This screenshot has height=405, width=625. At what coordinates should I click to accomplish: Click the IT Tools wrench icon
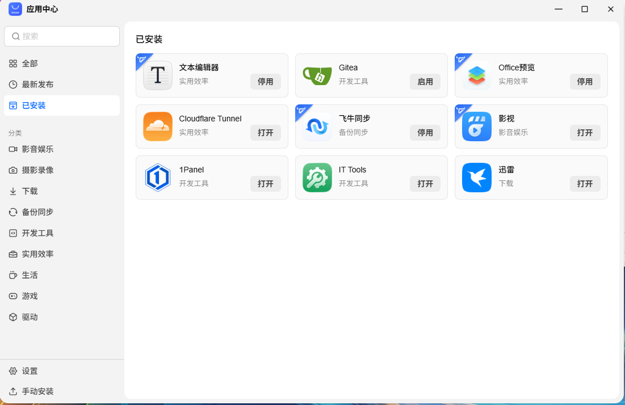317,177
